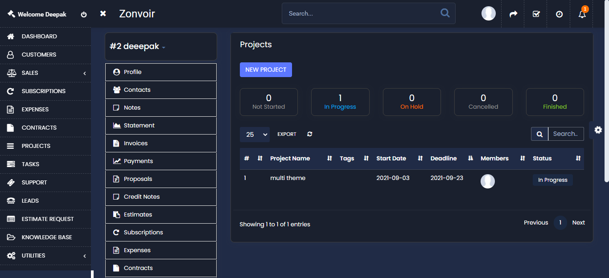Open the Invoices tab in customer menu
Screen dimensions: 609x278
coord(136,143)
